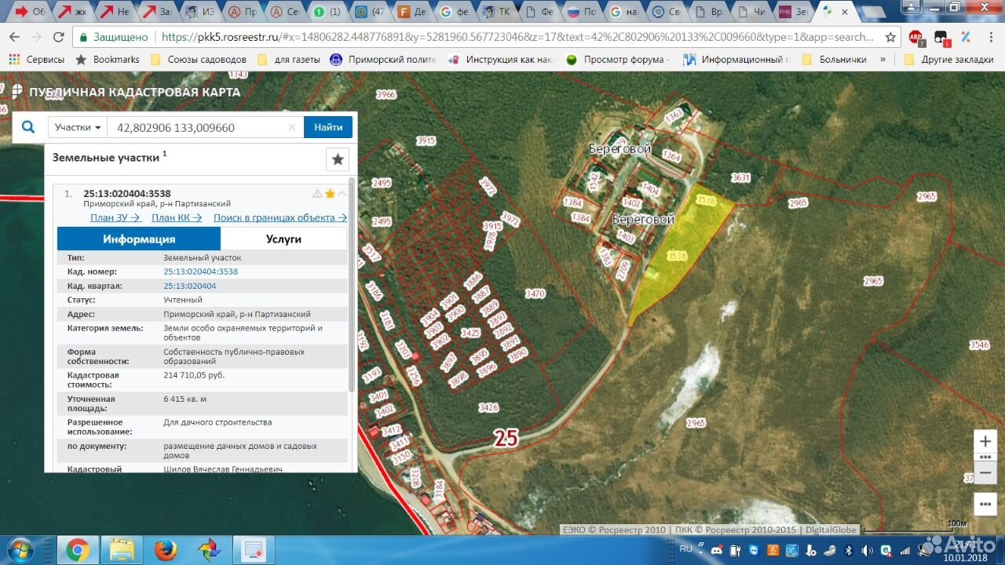The image size is (1005, 565).
Task: Click the magnifier search icon
Action: (x=28, y=127)
